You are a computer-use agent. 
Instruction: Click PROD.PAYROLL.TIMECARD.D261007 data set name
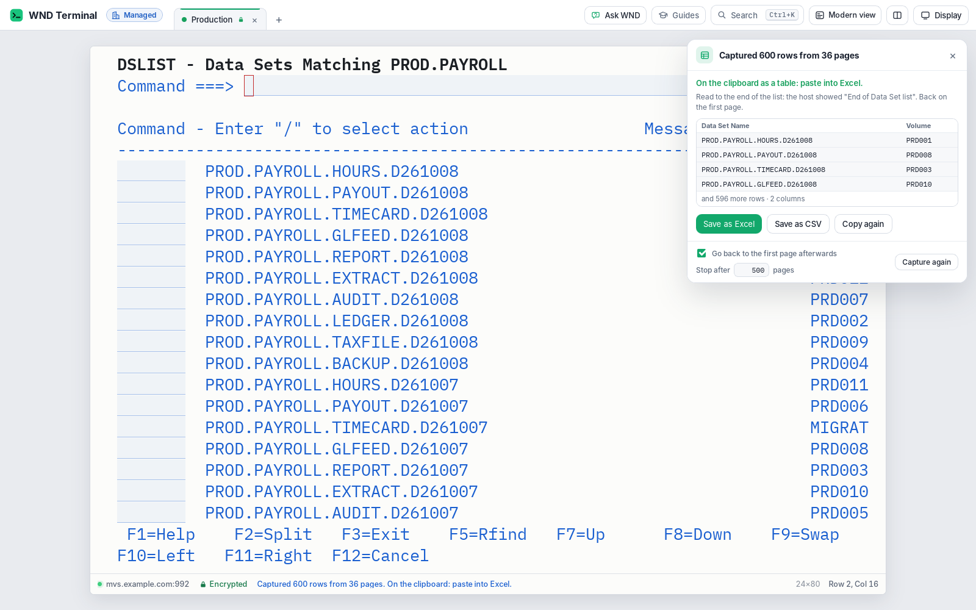346,428
